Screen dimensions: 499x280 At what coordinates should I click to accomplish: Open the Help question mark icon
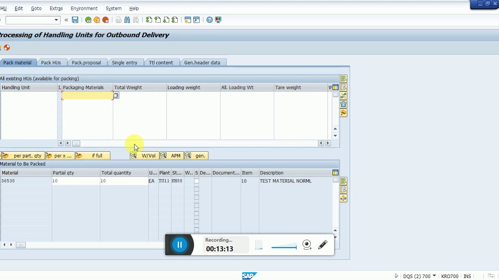210,20
